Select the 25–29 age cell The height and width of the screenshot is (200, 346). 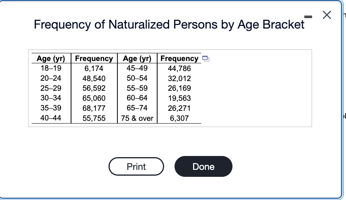tap(51, 88)
